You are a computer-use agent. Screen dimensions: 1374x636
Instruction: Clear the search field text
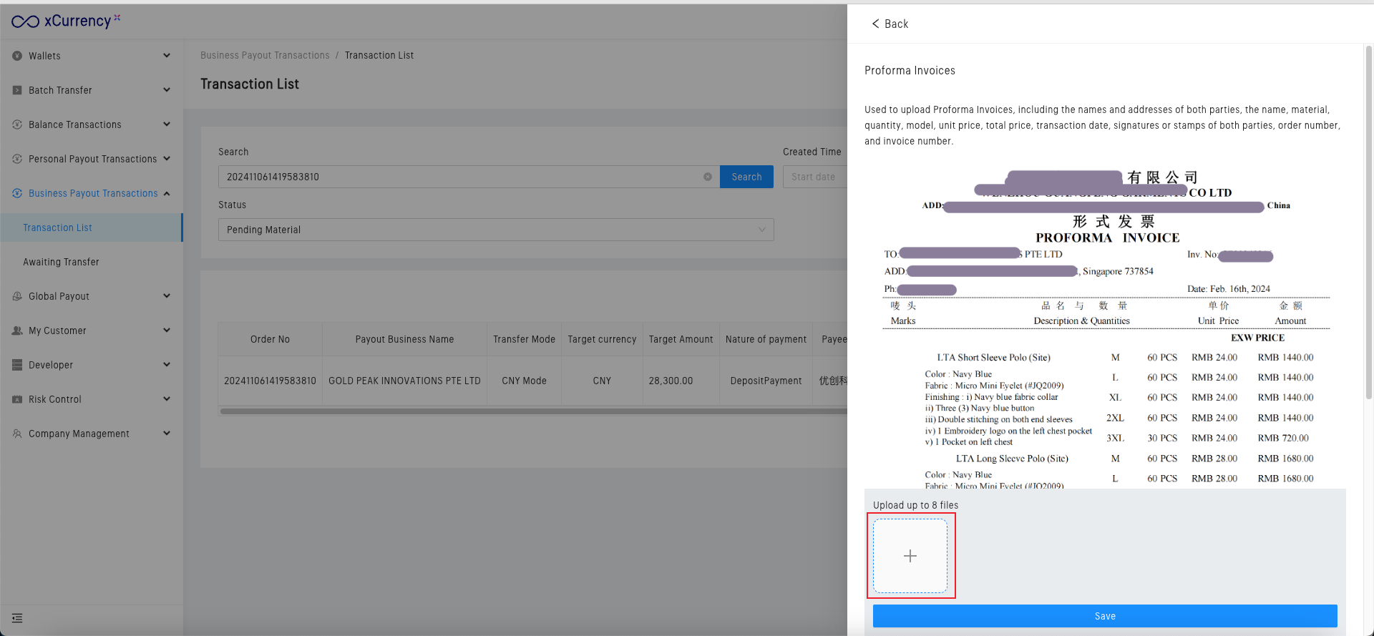[x=707, y=177]
